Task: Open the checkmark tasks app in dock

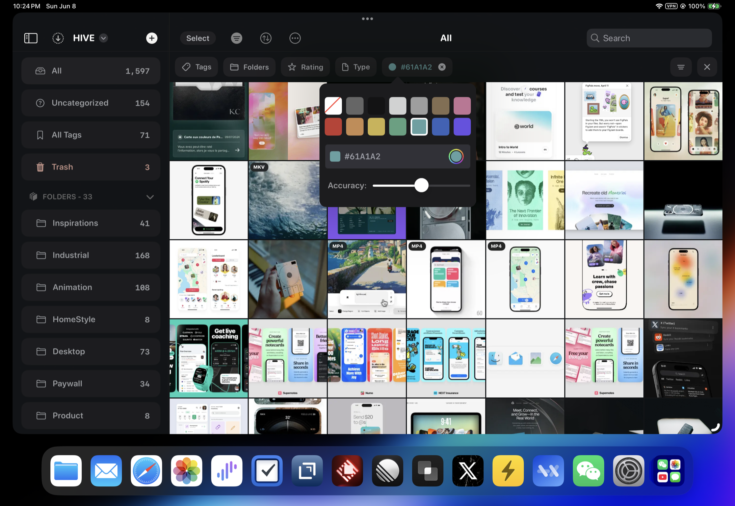Action: pos(267,471)
